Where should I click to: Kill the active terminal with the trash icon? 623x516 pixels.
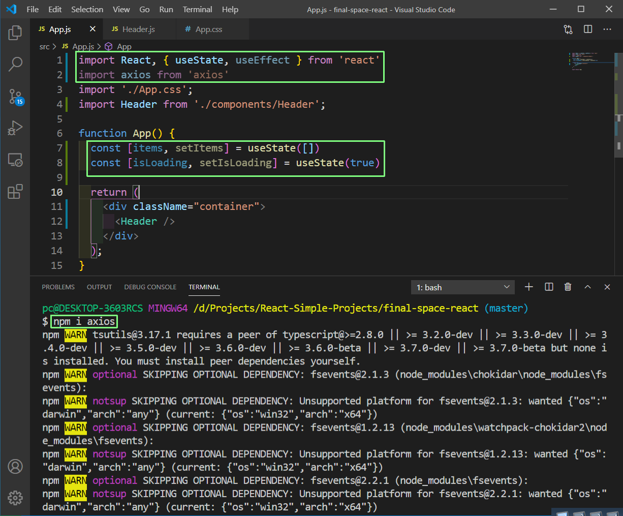(x=568, y=287)
